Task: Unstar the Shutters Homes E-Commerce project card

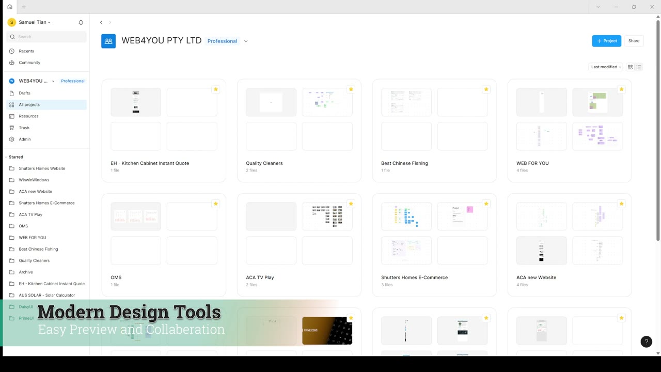Action: [486, 204]
